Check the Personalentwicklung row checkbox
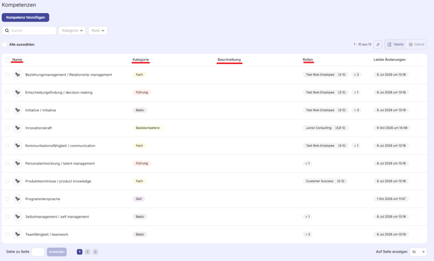The width and height of the screenshot is (434, 261). point(7,163)
